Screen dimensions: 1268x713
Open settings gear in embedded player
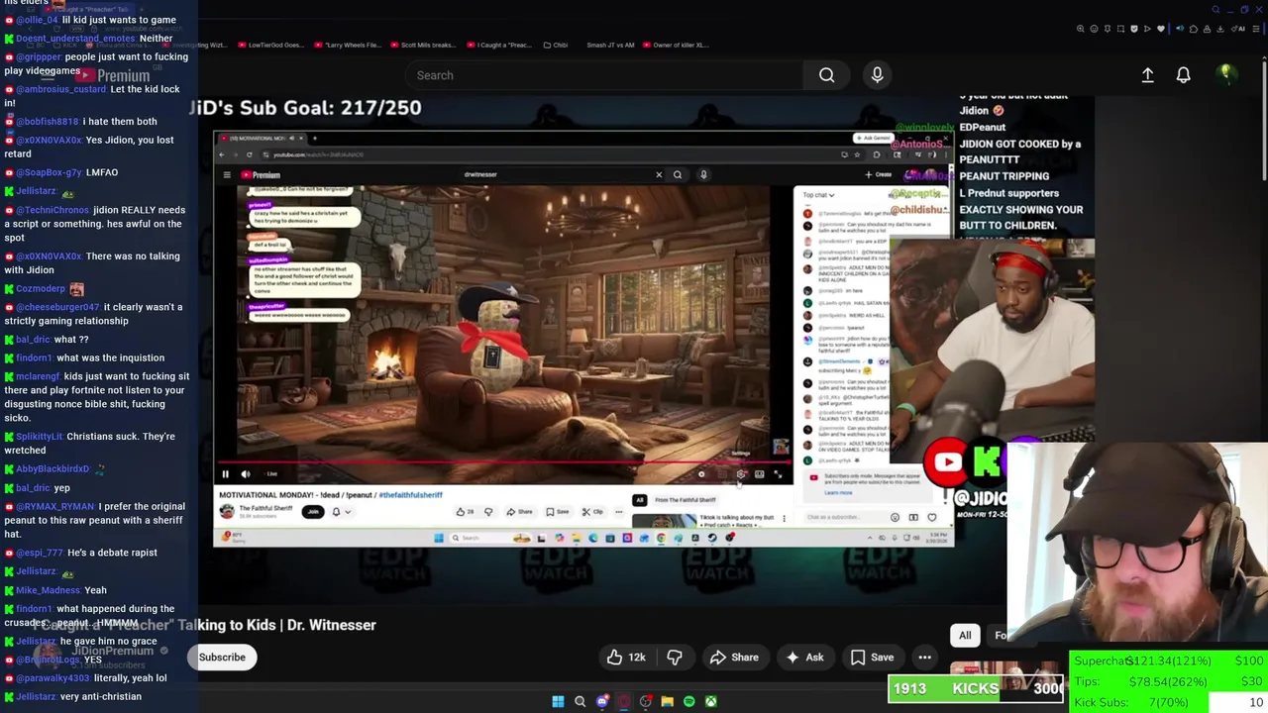tap(740, 474)
